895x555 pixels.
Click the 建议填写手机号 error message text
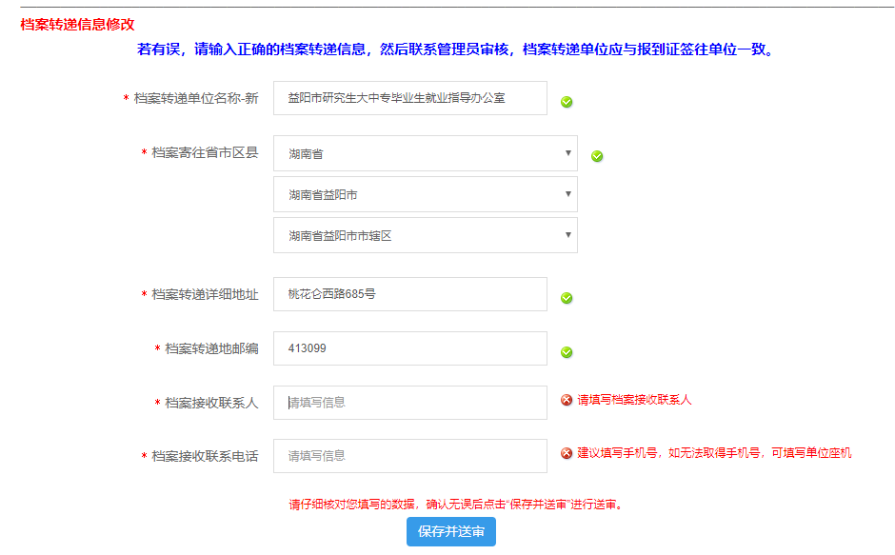(714, 453)
